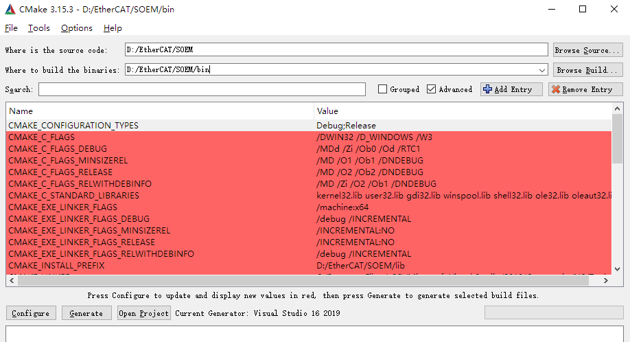Click the /machine:x64 value
Image resolution: width=630 pixels, height=342 pixels.
point(342,207)
